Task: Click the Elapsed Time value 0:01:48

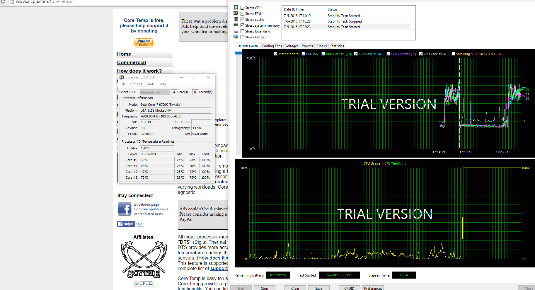Action: (404, 275)
